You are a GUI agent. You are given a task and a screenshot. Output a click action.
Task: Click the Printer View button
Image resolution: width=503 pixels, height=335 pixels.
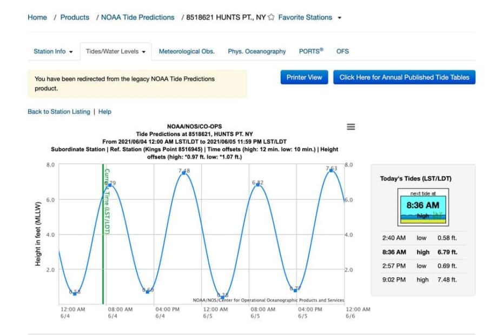click(304, 77)
